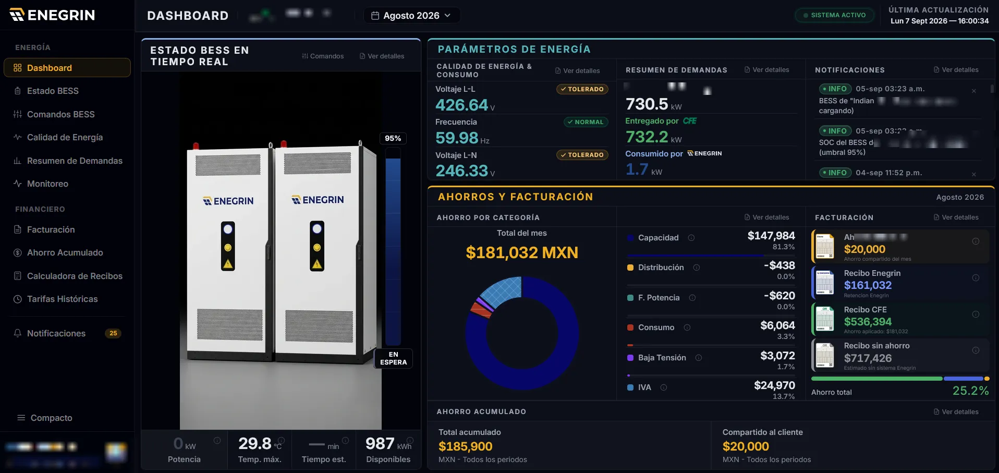999x473 pixels.
Task: Click the info icon beside Distribución
Action: 697,268
